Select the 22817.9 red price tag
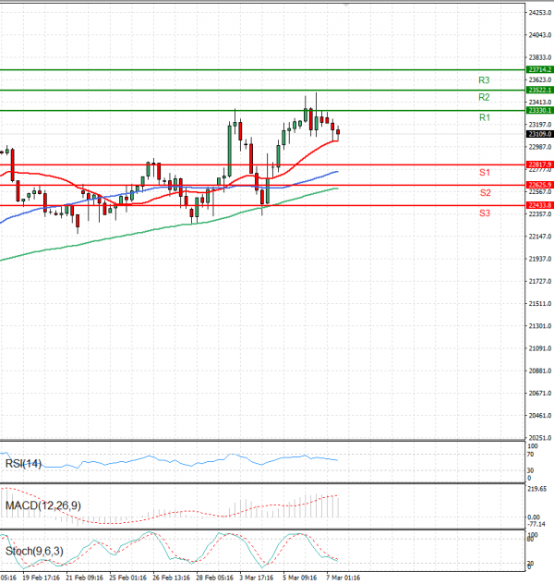The height and width of the screenshot is (584, 554). click(x=540, y=164)
